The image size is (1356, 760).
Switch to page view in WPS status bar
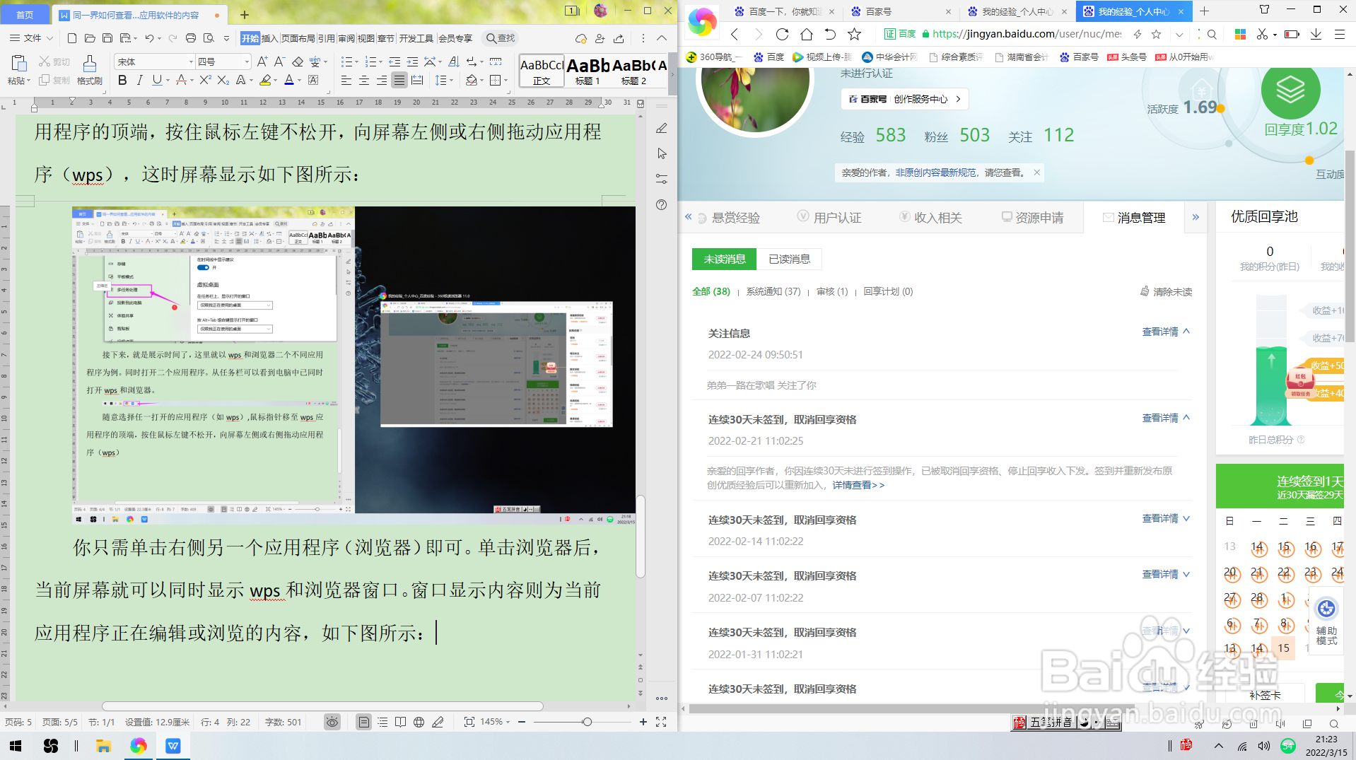[x=363, y=722]
